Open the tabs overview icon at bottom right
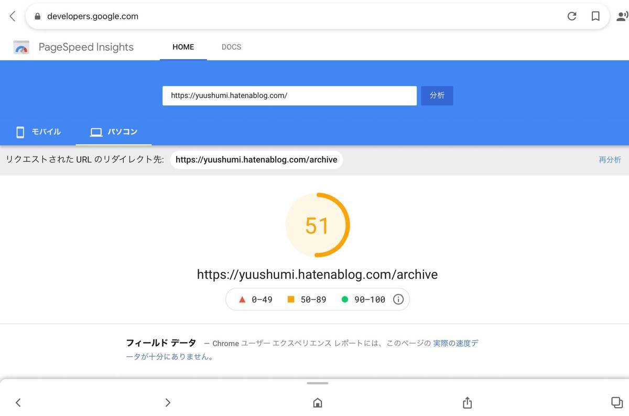The width and height of the screenshot is (629, 416). [616, 402]
